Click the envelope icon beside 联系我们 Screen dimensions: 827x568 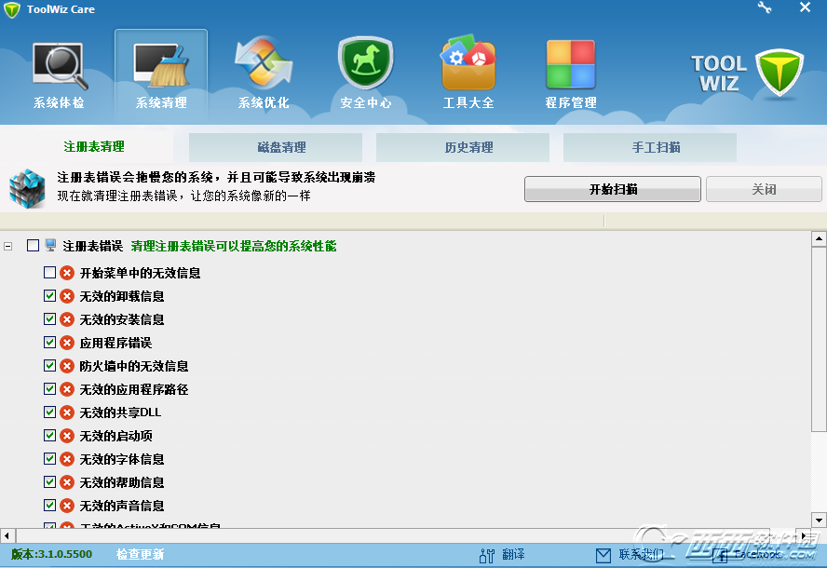click(x=603, y=555)
